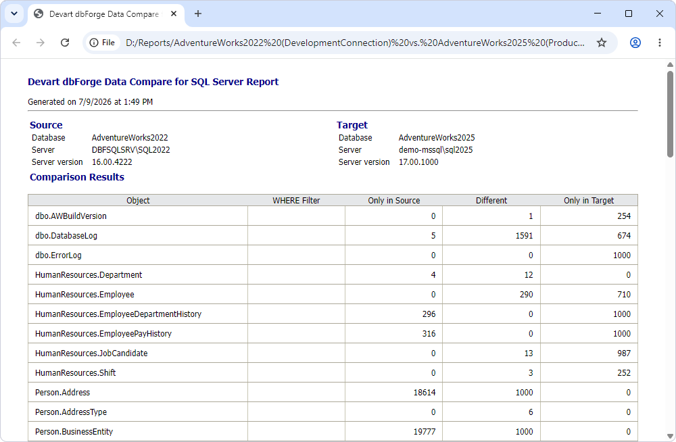676x442 pixels.
Task: Click 296 Only in Source for EmployeeDepartmentHistory
Action: click(429, 314)
